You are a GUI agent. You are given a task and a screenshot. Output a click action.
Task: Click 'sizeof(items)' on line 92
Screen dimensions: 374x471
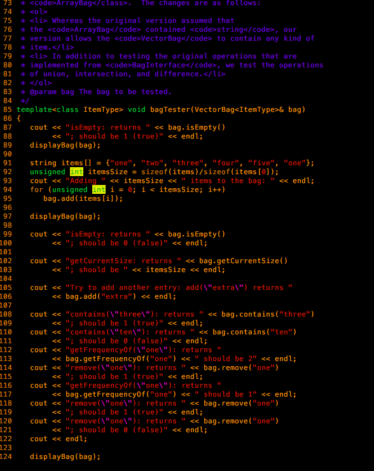(x=170, y=172)
